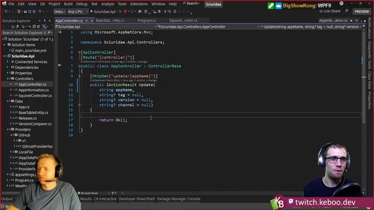Click the split editor icon above the scrollbar
Image resolution: width=374 pixels, height=210 pixels.
tap(363, 26)
